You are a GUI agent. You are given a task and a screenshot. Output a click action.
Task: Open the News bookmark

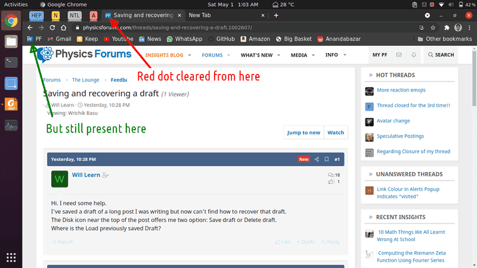pos(150,39)
